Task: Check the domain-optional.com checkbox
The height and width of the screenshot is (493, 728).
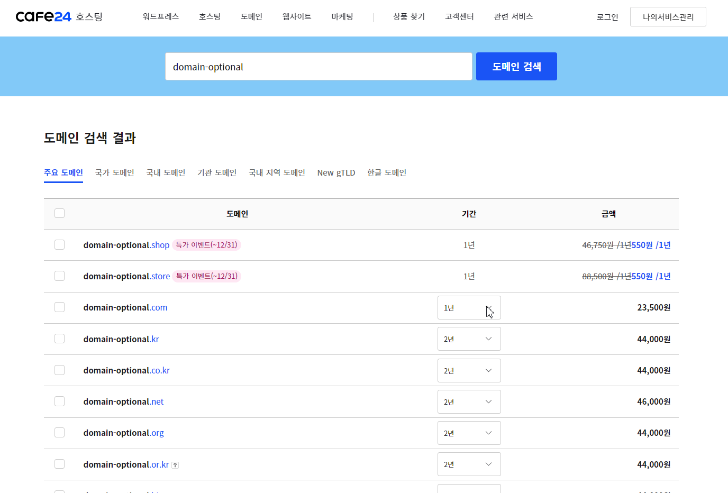Action: [59, 307]
